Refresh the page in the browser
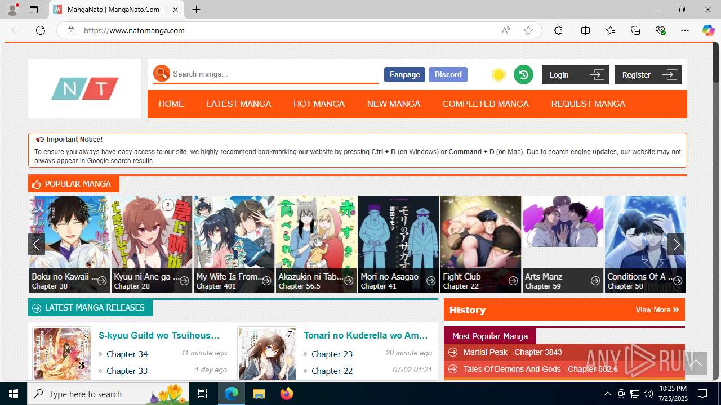Screen dimensions: 721x405 coord(41,30)
